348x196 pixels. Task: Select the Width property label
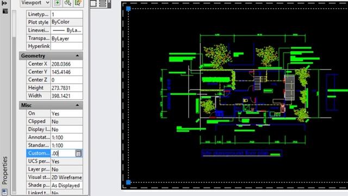pyautogui.click(x=39, y=96)
